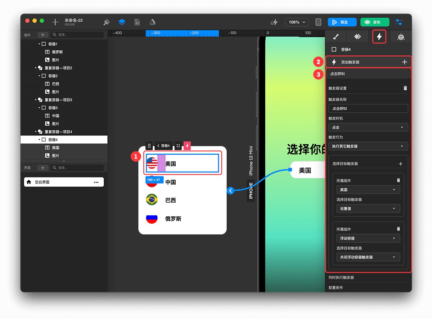The height and width of the screenshot is (319, 432).
Task: Open the three-dot menu of 空白界面
Action: coord(96,182)
